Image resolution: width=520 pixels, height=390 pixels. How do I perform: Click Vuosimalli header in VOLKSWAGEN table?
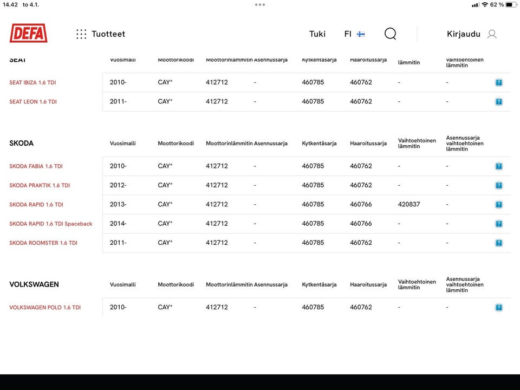[x=123, y=285]
